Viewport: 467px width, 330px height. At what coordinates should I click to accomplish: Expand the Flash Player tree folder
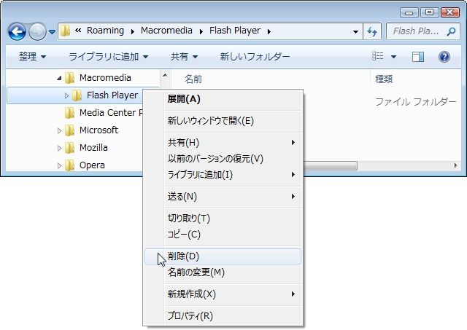point(66,95)
